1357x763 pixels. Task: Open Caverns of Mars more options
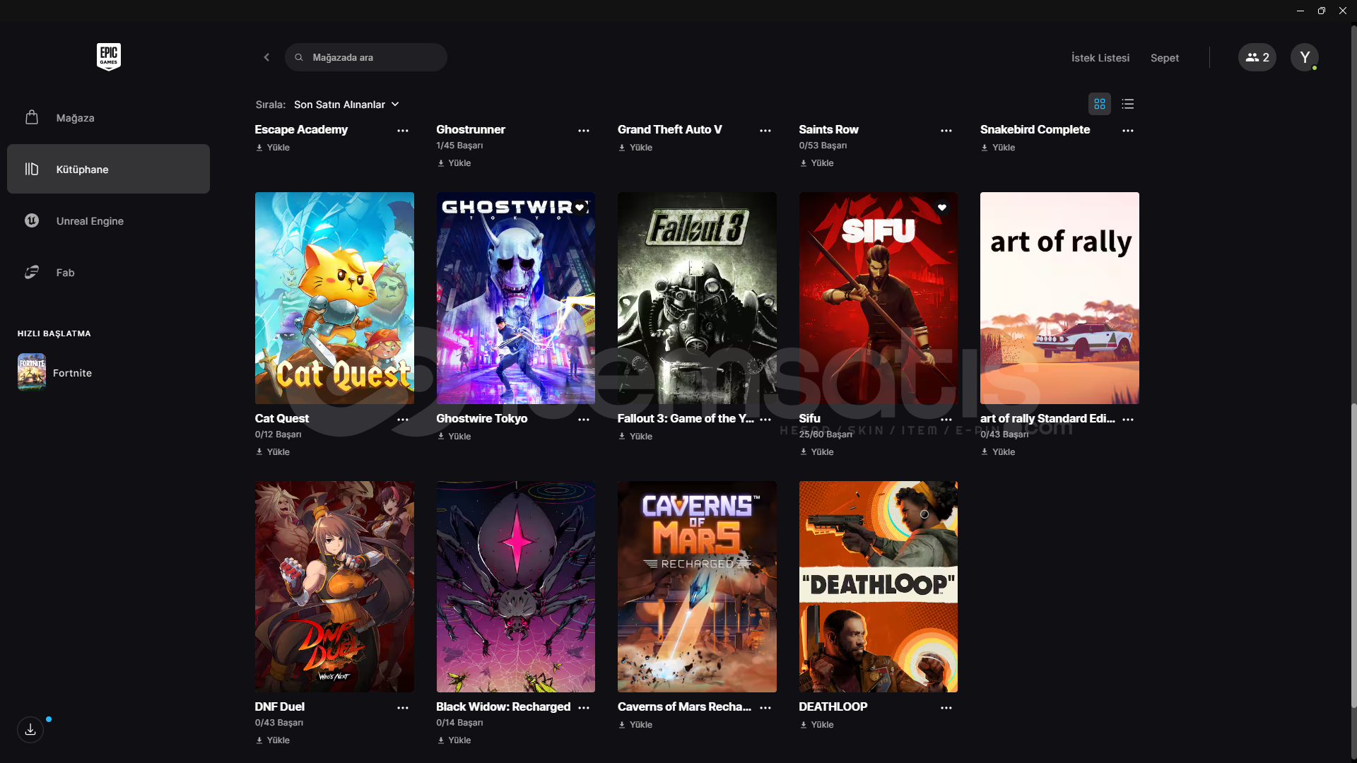tap(765, 708)
